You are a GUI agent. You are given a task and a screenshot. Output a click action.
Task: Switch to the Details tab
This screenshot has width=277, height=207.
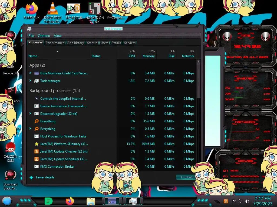[x=116, y=43]
